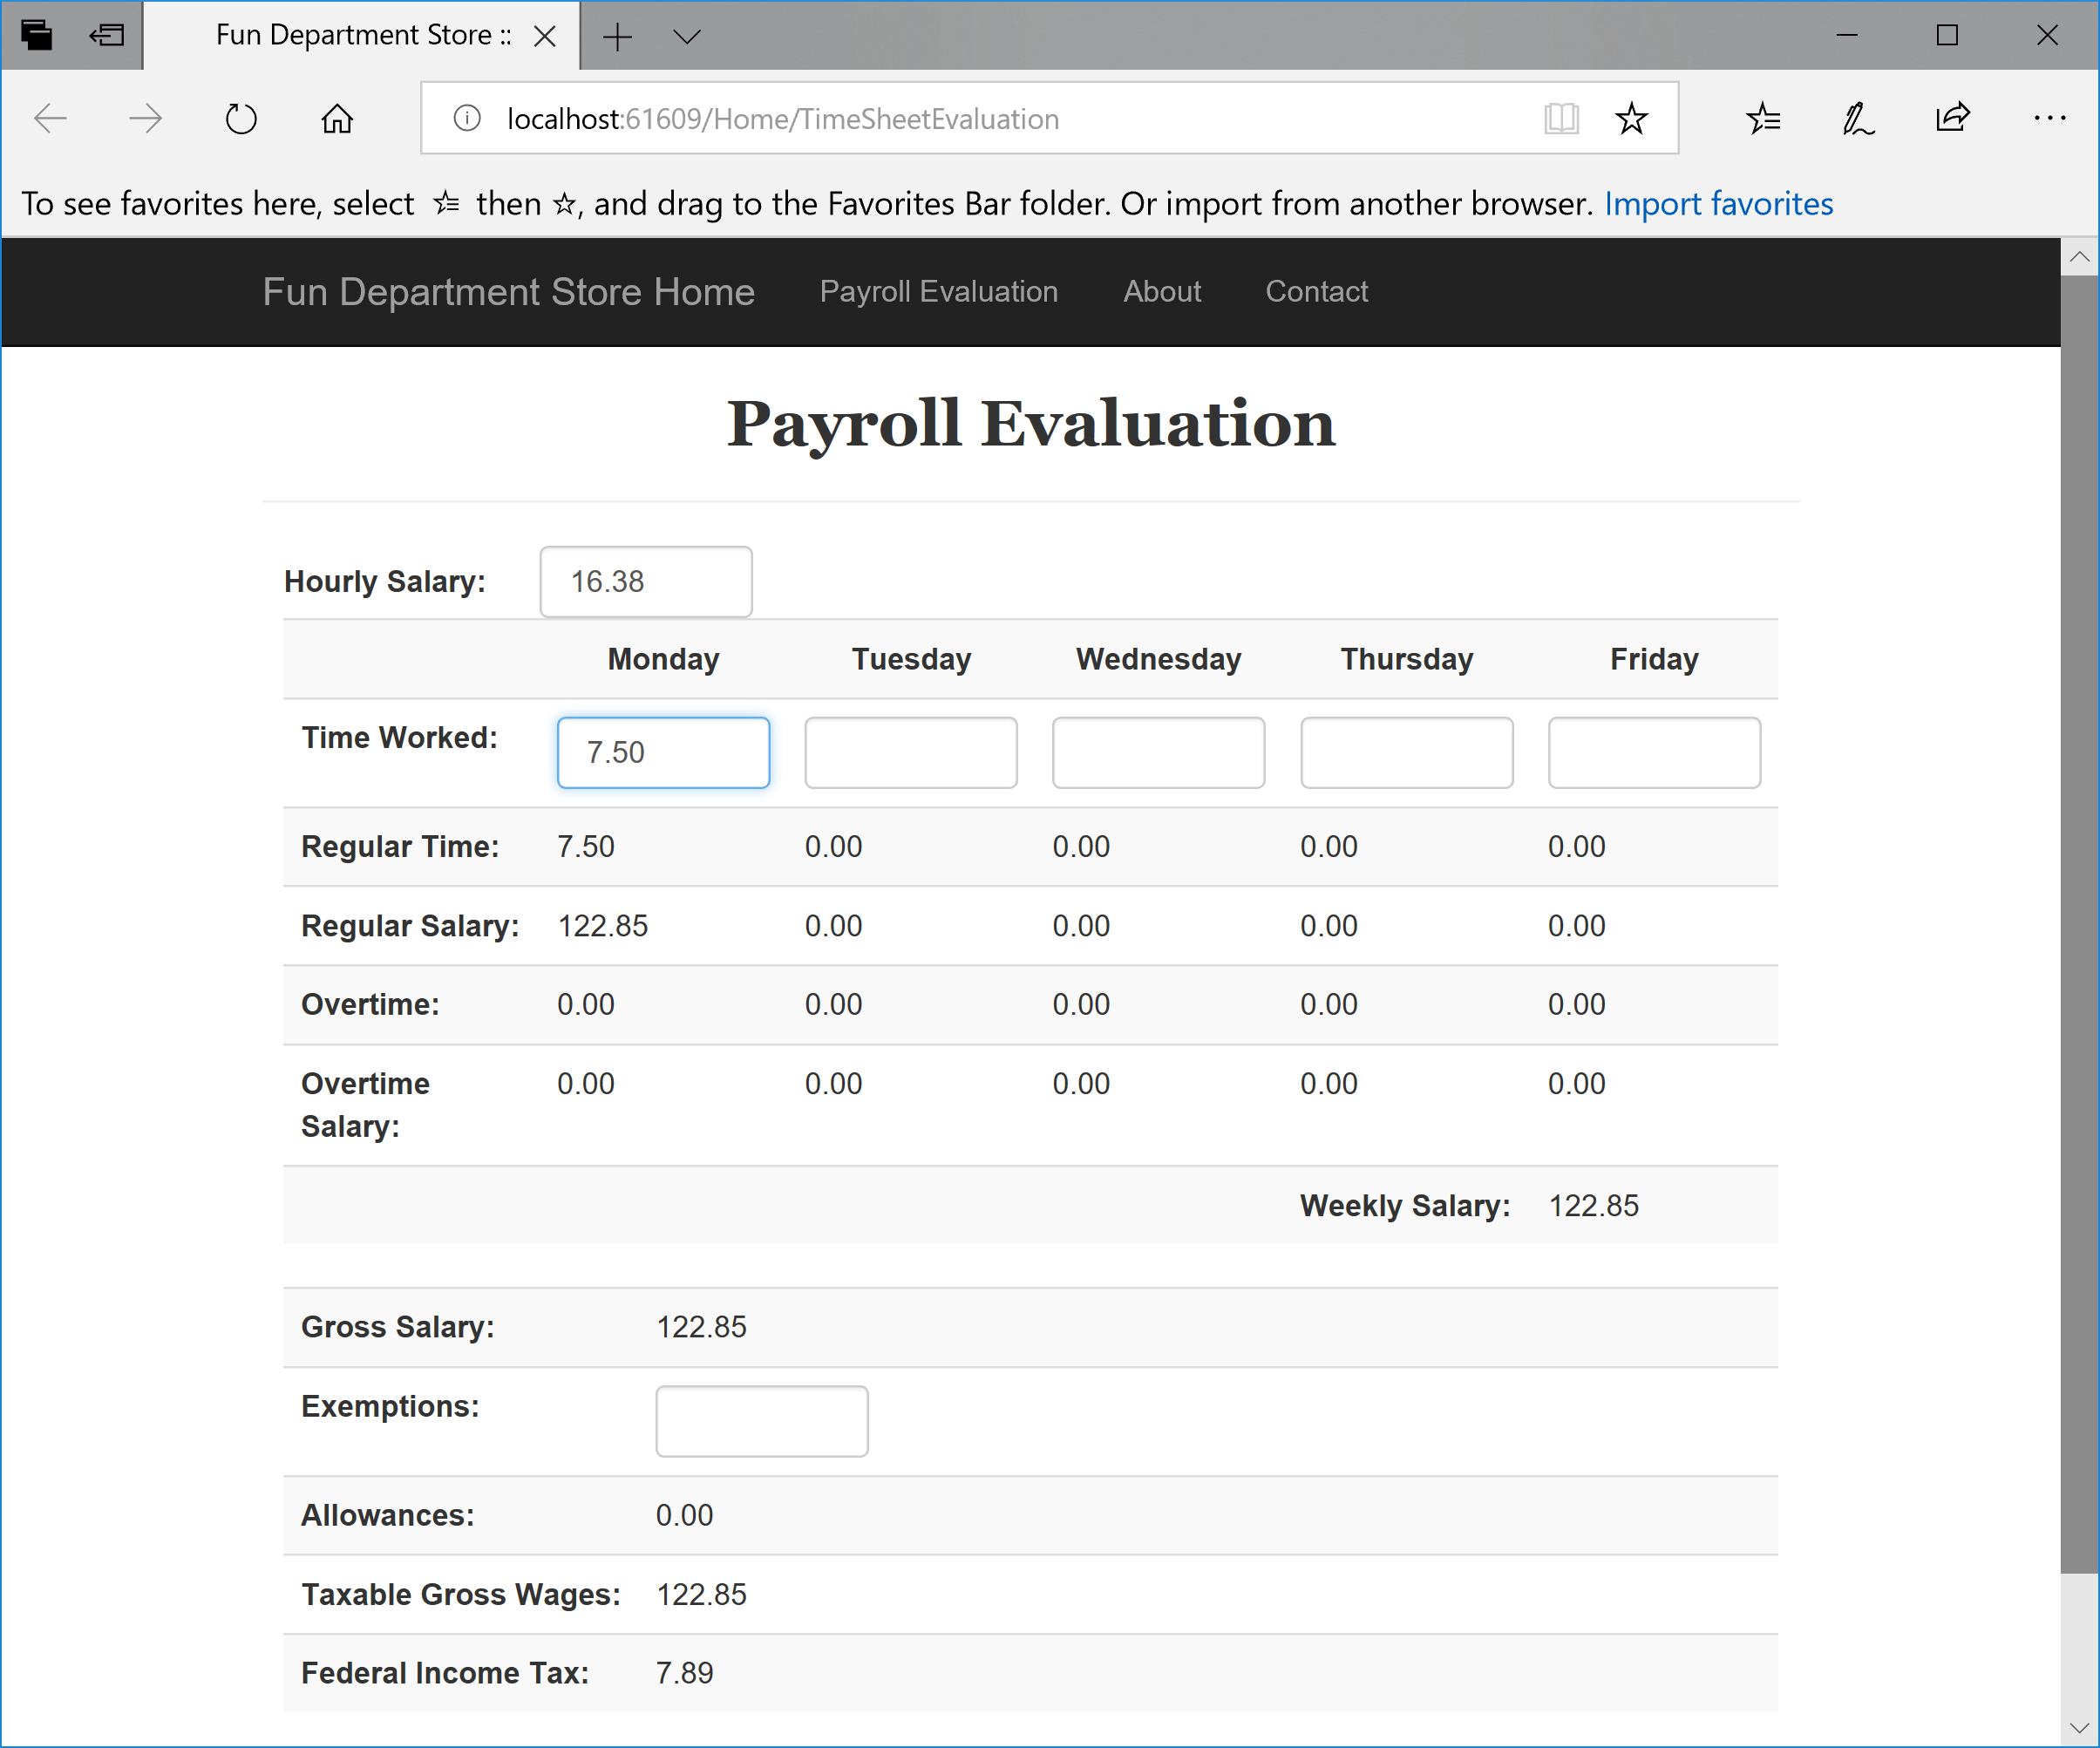Open the Favorites hub icon
The image size is (2100, 1748).
click(1763, 119)
